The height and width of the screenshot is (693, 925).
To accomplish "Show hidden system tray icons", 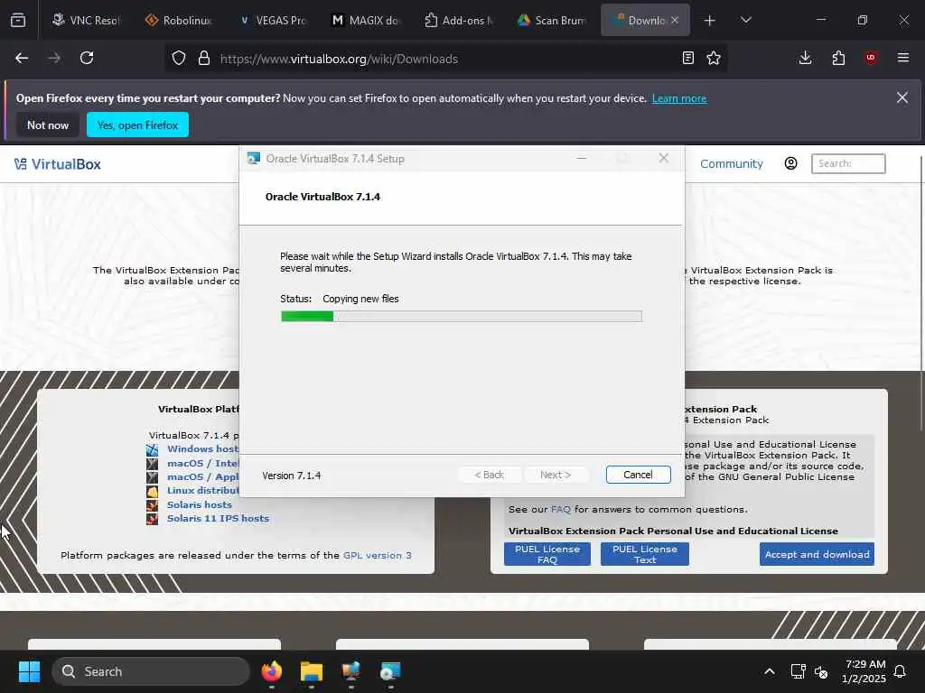I will pyautogui.click(x=770, y=671).
